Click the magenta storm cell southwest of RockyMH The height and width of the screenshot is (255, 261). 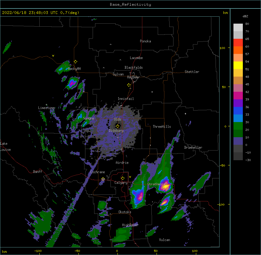click(72, 83)
